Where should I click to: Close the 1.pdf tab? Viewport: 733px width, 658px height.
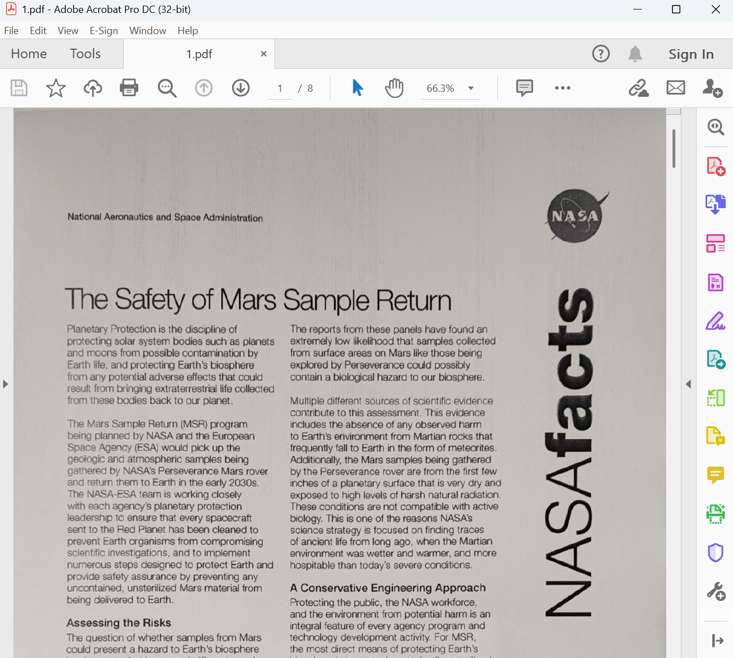coord(264,54)
